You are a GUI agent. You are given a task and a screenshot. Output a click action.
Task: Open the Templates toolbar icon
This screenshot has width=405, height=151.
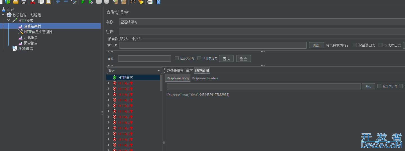(8, 2)
